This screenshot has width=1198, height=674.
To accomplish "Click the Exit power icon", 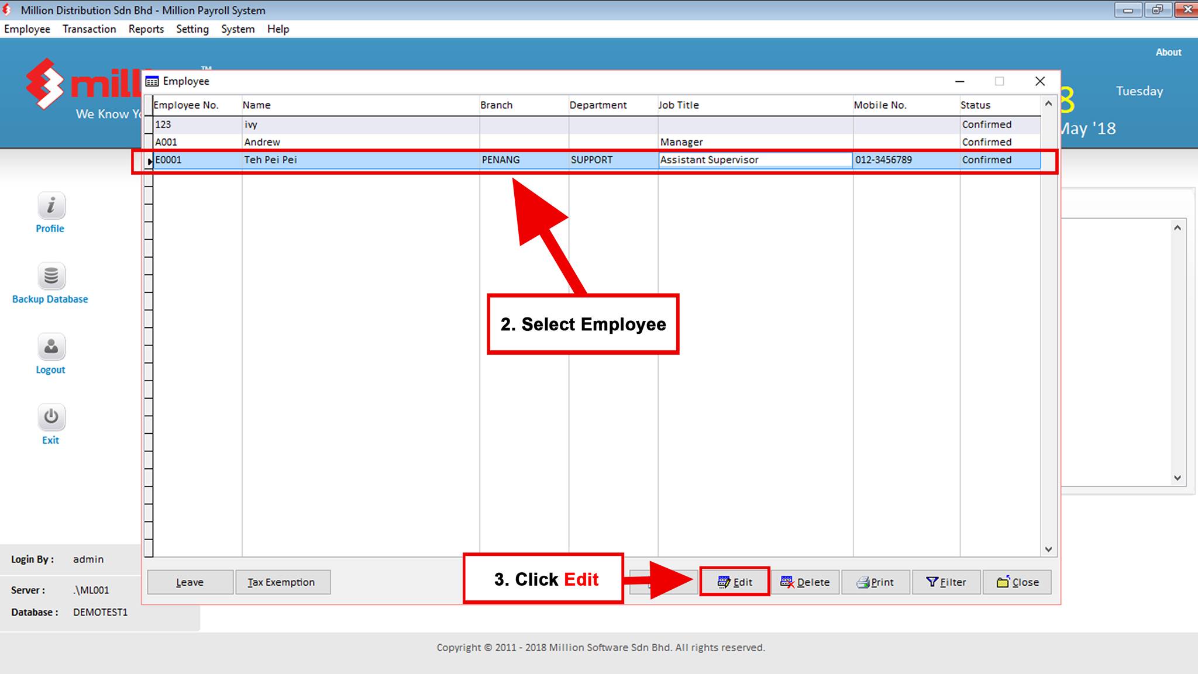I will pos(51,417).
